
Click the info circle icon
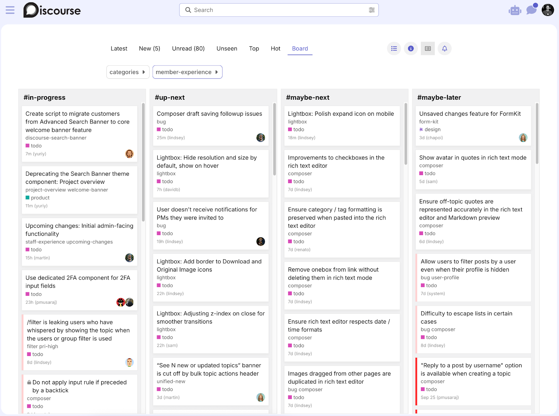[411, 48]
